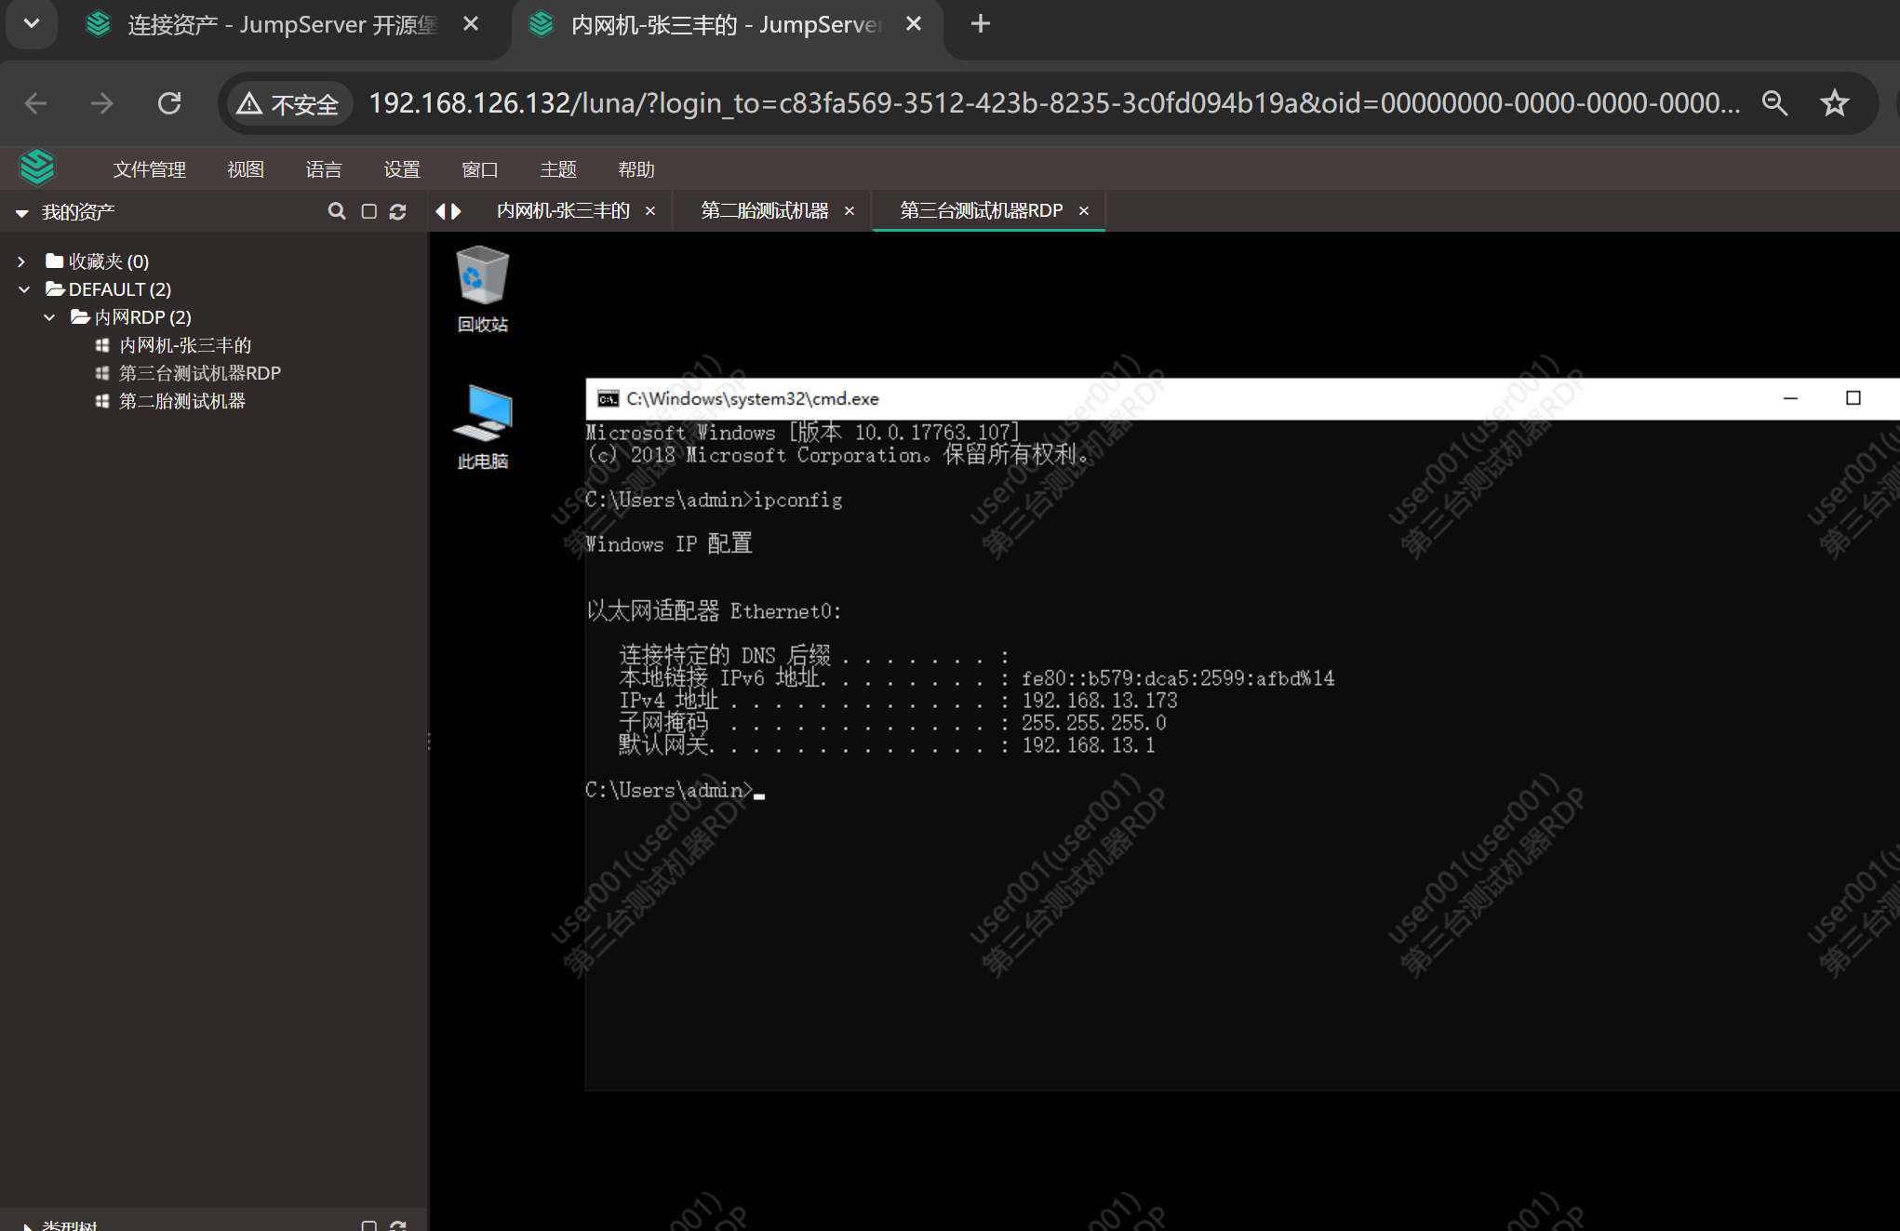Reload the browser page
Screen dimensions: 1900x1231
[169, 103]
